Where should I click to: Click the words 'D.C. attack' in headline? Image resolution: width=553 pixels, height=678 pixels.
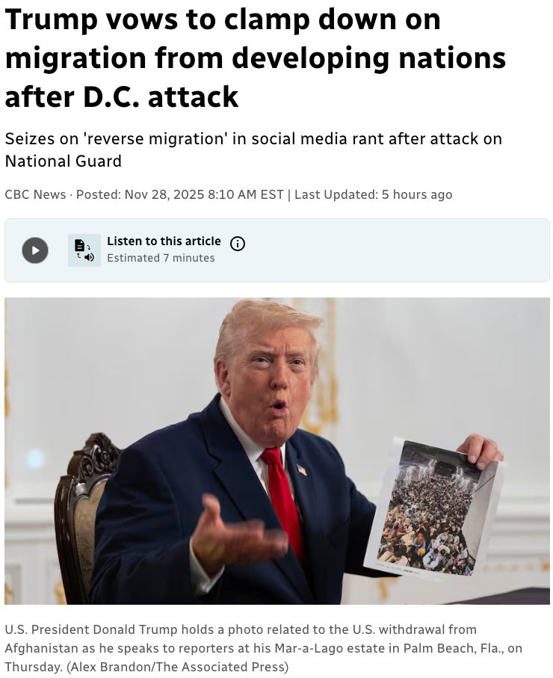coord(160,96)
